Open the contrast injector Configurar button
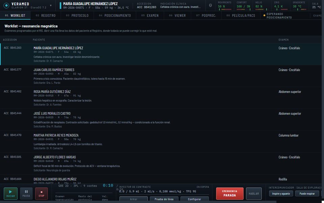324x203 pixels. (194, 199)
